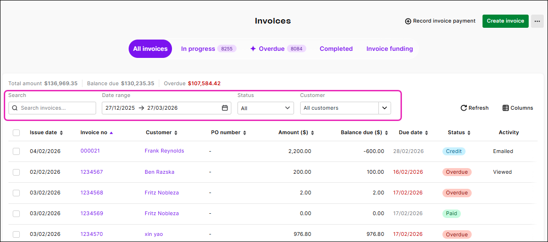The height and width of the screenshot is (242, 548).
Task: Click the 8084 count badge on Overdue
Action: (x=297, y=49)
